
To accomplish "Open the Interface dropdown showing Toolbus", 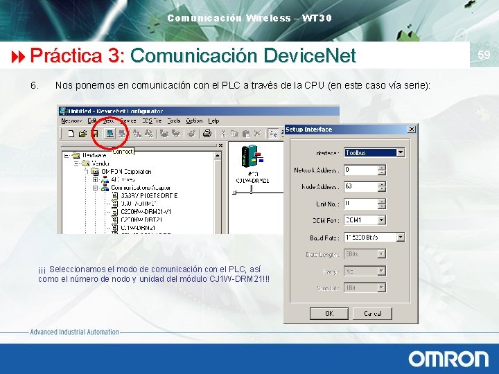I will (x=401, y=152).
